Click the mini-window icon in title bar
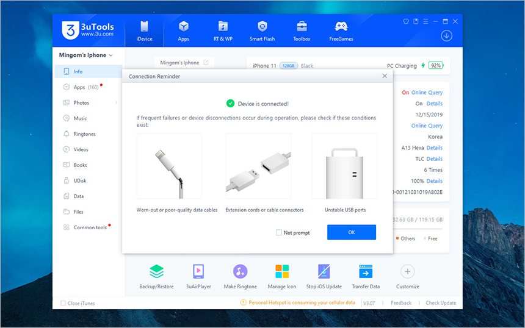 pos(416,21)
